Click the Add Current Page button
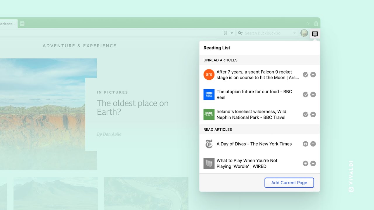The height and width of the screenshot is (210, 374). 289,183
